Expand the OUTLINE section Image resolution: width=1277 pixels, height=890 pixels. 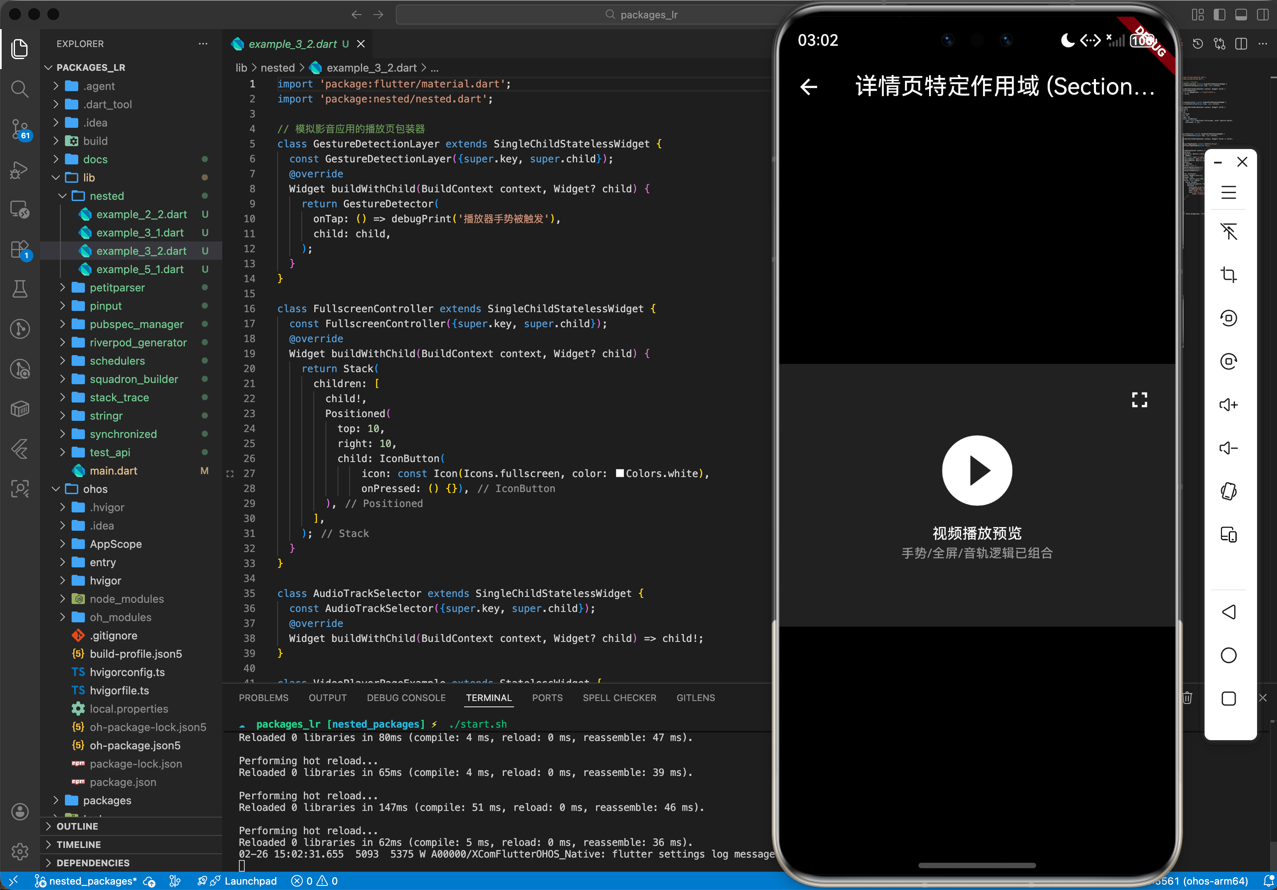131,826
